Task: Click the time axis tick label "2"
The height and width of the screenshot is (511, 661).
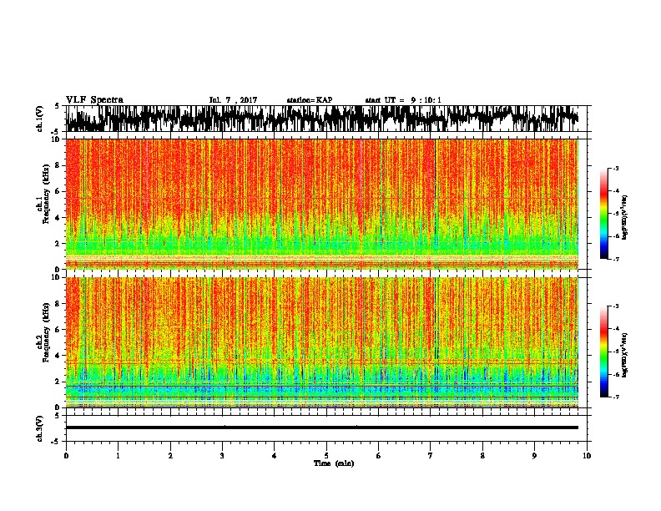Action: tap(170, 456)
